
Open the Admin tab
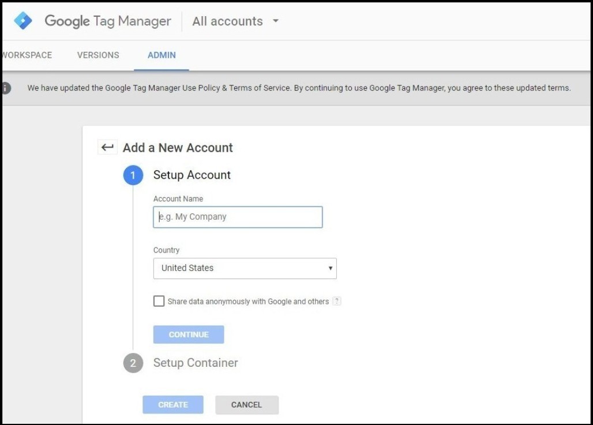click(162, 55)
